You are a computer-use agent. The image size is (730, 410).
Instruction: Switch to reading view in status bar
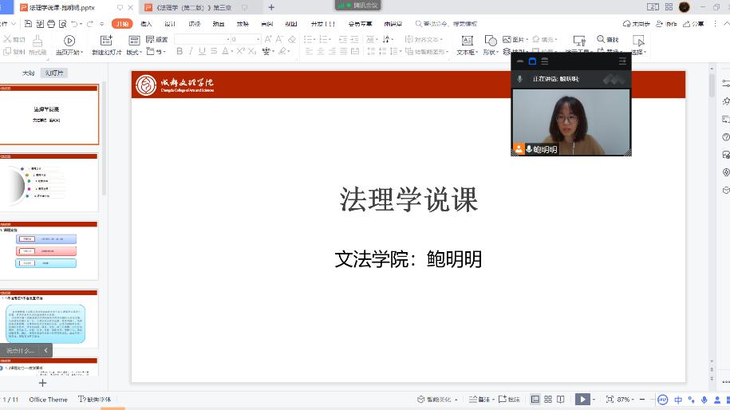pyautogui.click(x=561, y=399)
